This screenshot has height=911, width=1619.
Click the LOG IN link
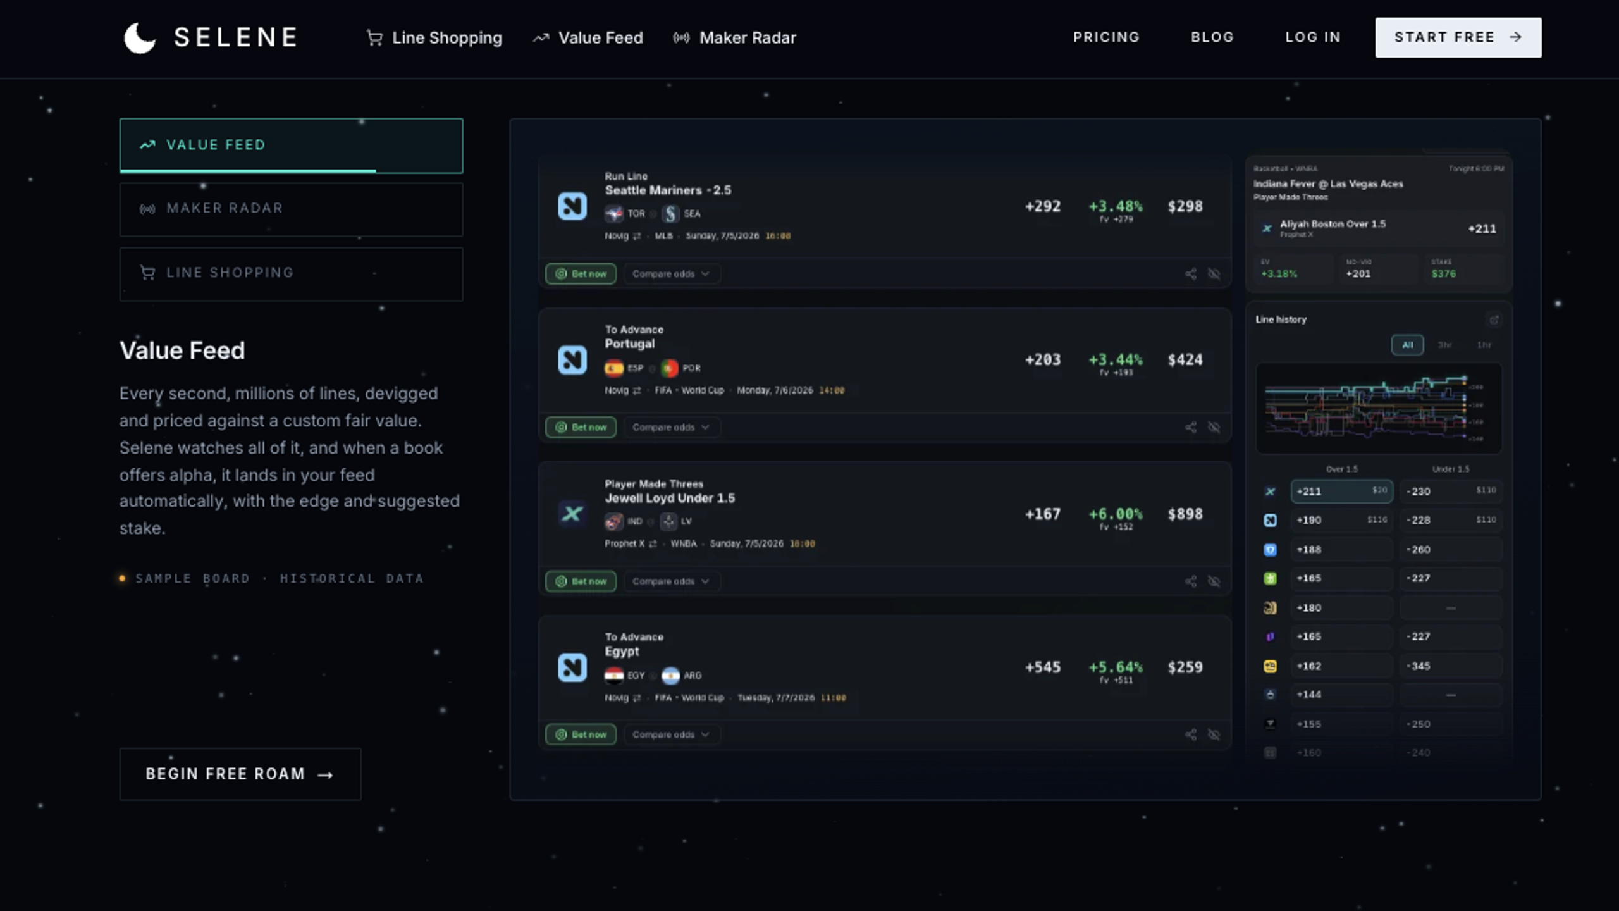click(1313, 37)
